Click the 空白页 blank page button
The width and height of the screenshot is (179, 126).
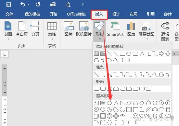22,29
